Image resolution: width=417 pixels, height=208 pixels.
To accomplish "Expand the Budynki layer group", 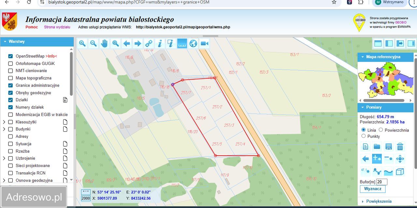I will pyautogui.click(x=4, y=129).
